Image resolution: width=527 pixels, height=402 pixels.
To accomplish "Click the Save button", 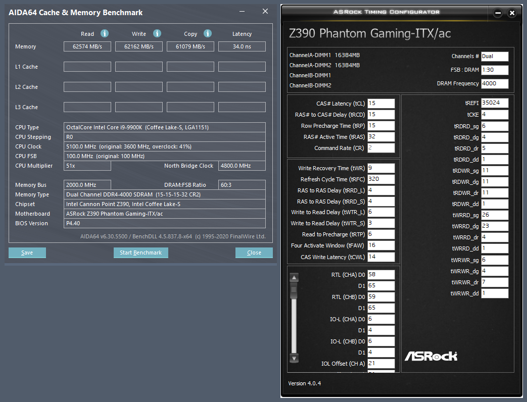I will [x=27, y=253].
